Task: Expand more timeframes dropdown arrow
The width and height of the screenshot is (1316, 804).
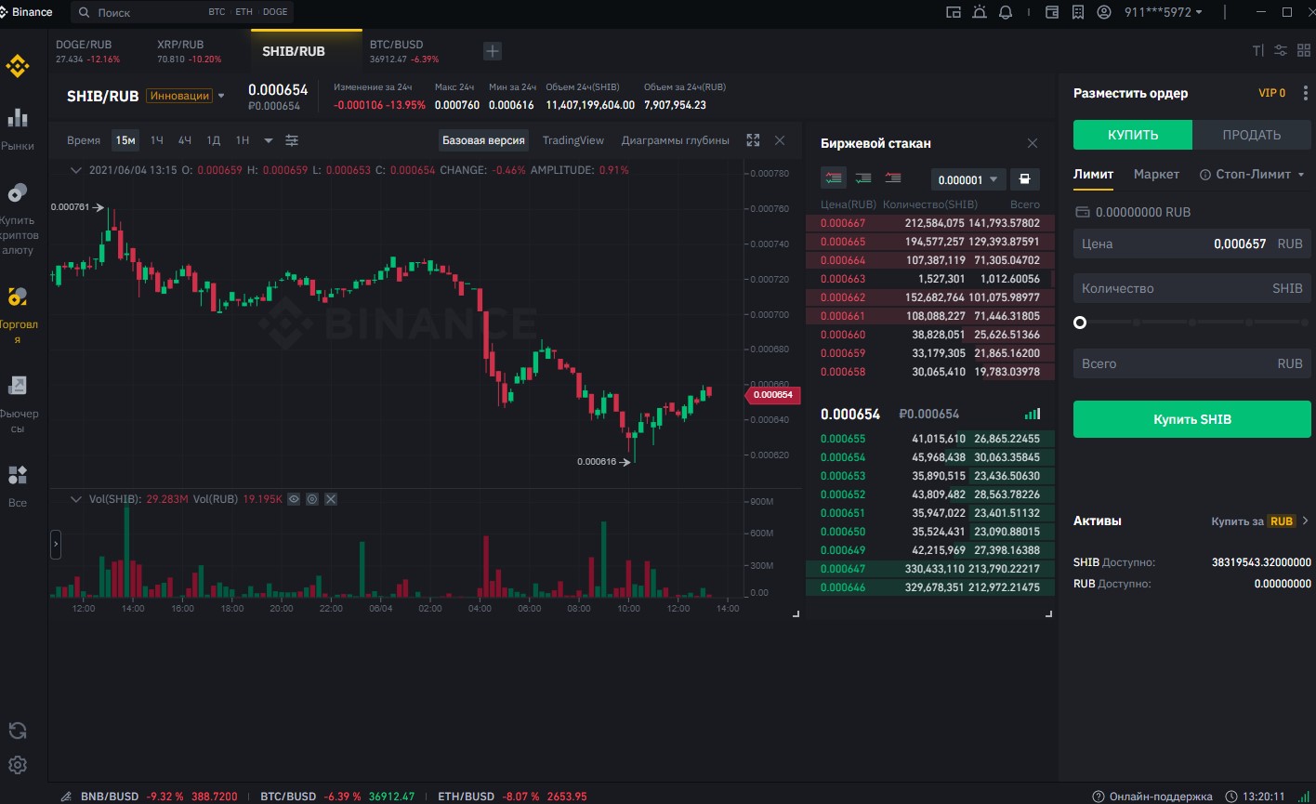Action: (269, 140)
